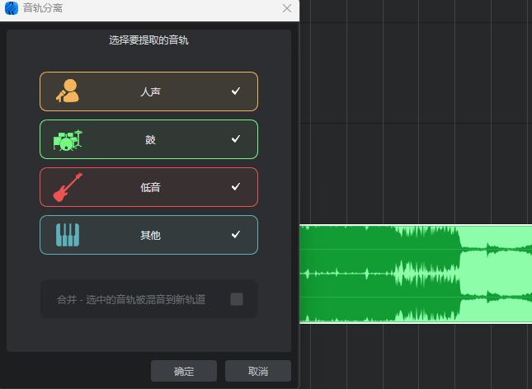The image size is (532, 389).
Task: Select the 低音 label text
Action: (x=150, y=187)
